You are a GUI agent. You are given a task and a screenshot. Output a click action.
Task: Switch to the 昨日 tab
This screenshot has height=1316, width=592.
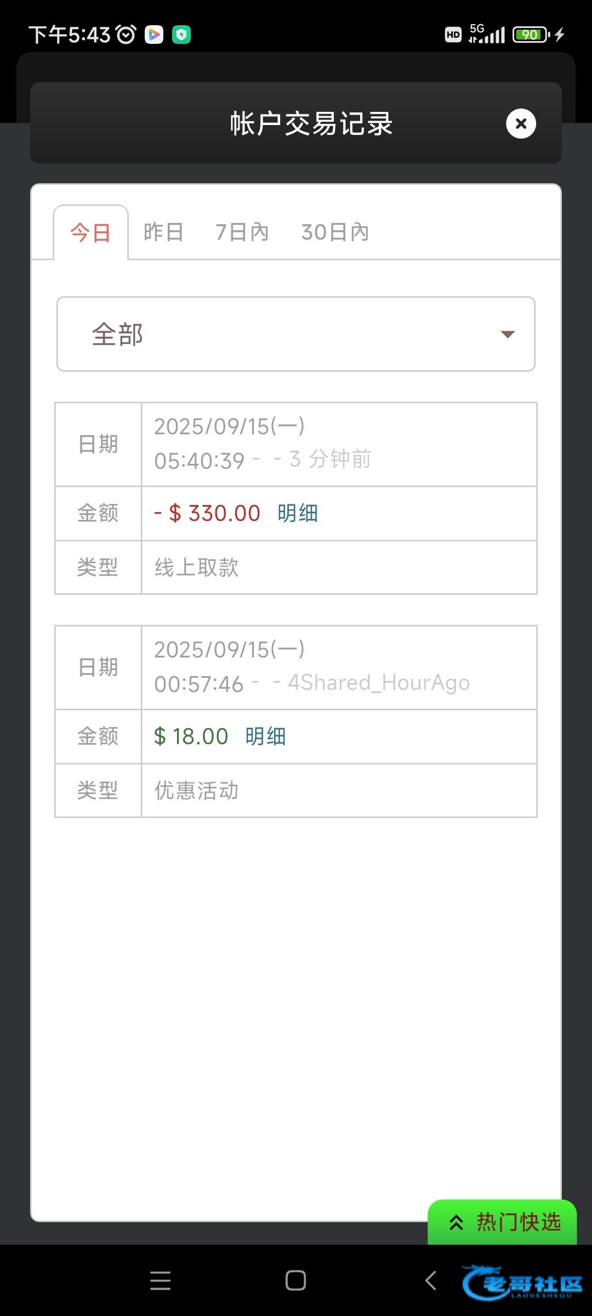(x=163, y=232)
